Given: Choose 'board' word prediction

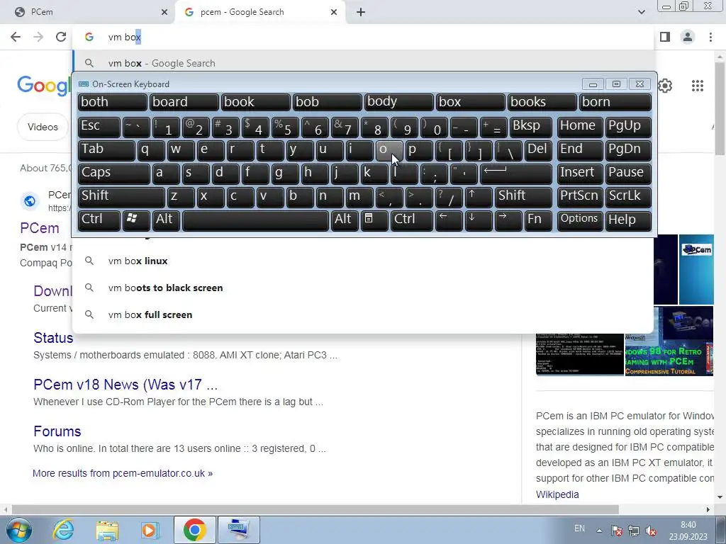Looking at the screenshot, I should [184, 102].
